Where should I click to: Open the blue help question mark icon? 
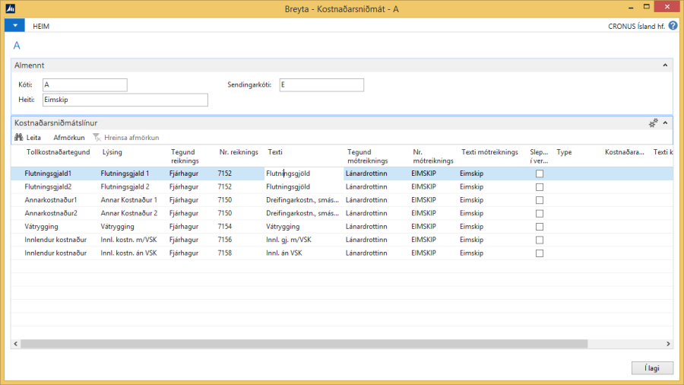[x=673, y=26]
